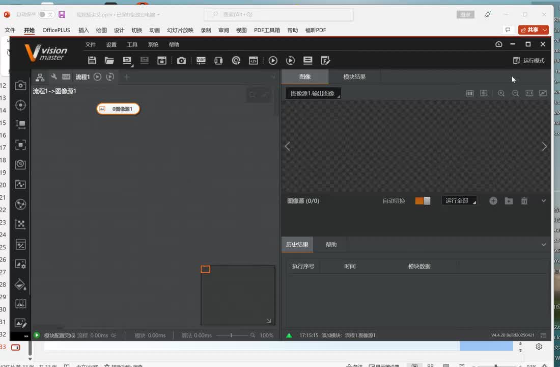560x367 pixels.
Task: Zoom in on the image view
Action: click(x=501, y=93)
